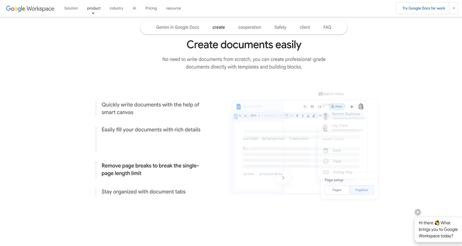Select the create section tab
The image size is (462, 246).
coord(219,27)
